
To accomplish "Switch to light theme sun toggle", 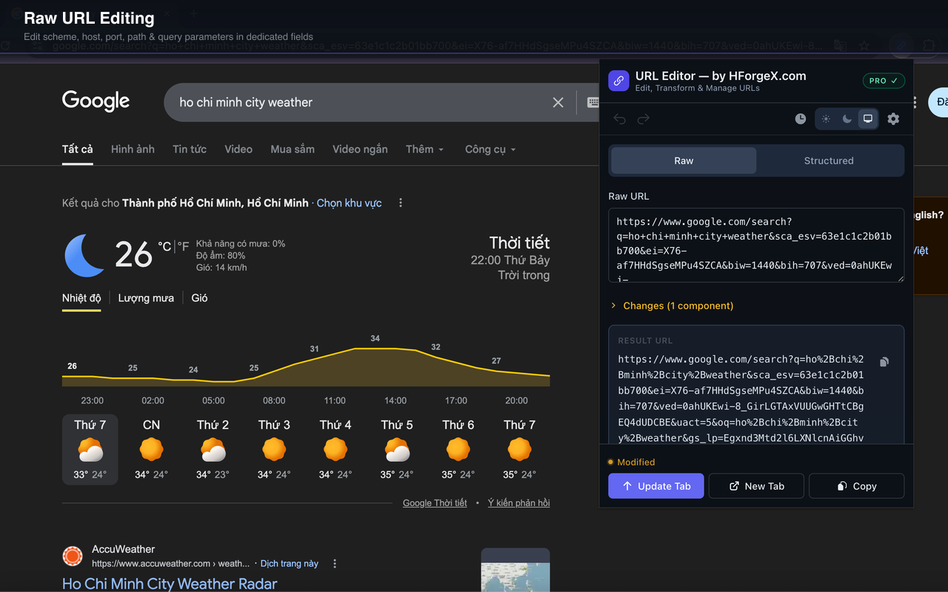I will tap(826, 119).
